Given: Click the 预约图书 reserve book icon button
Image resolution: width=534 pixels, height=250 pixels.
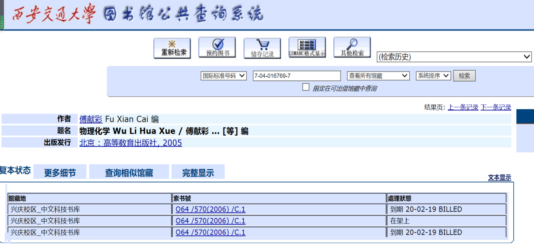Looking at the screenshot, I should pos(217,48).
